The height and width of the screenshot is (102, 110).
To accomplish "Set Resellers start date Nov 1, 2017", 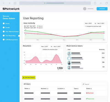I will (45, 47).
